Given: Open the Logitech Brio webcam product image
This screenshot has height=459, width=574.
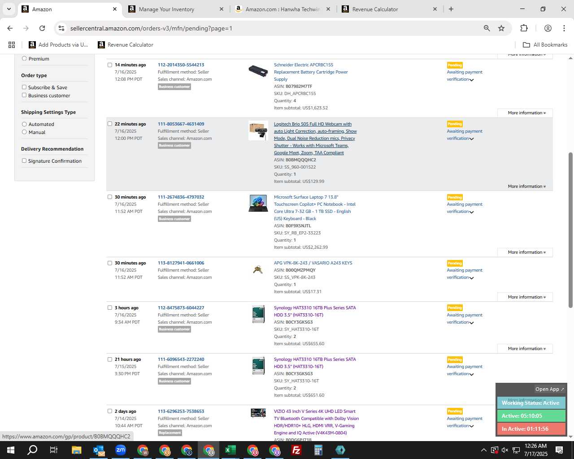Looking at the screenshot, I should pyautogui.click(x=258, y=130).
